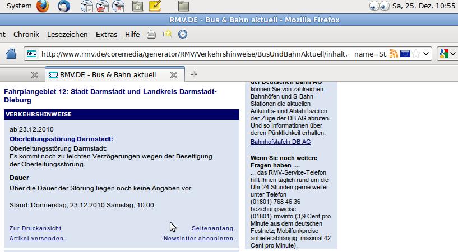The image size is (458, 252).
Task: Open the Google search engine dropdown
Action: (x=447, y=54)
